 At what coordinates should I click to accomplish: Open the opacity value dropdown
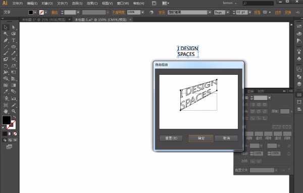pyautogui.click(x=142, y=12)
